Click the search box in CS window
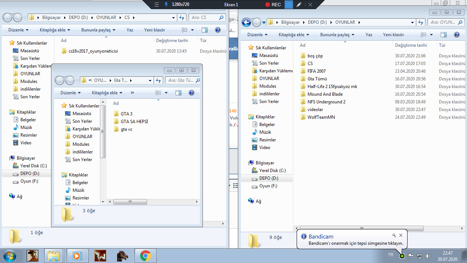This screenshot has width=467, height=263. pyautogui.click(x=207, y=18)
